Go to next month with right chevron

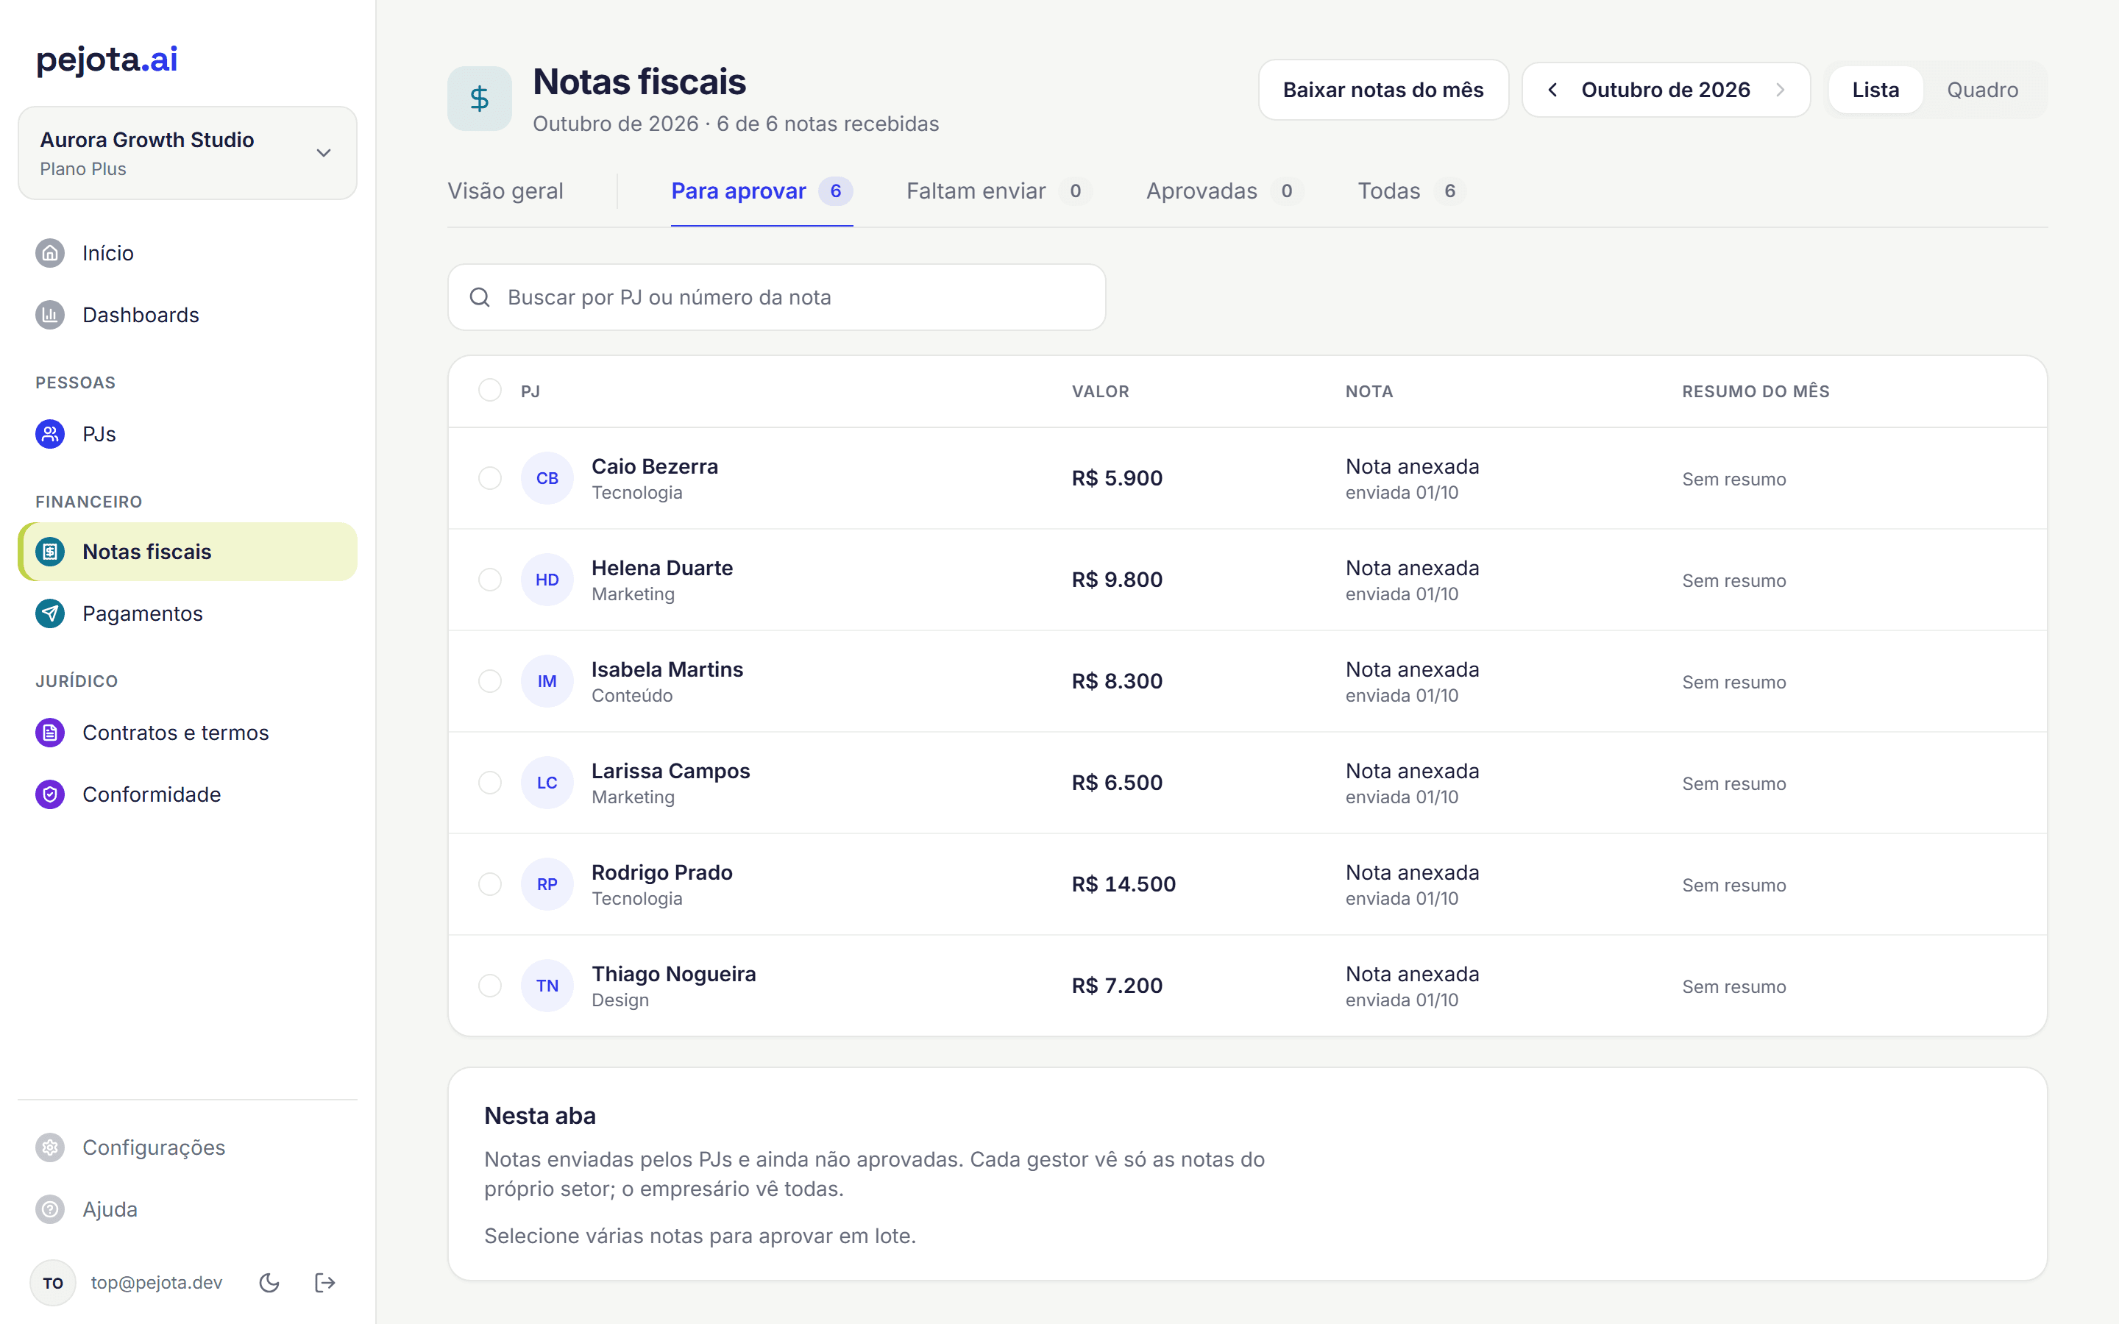1780,90
